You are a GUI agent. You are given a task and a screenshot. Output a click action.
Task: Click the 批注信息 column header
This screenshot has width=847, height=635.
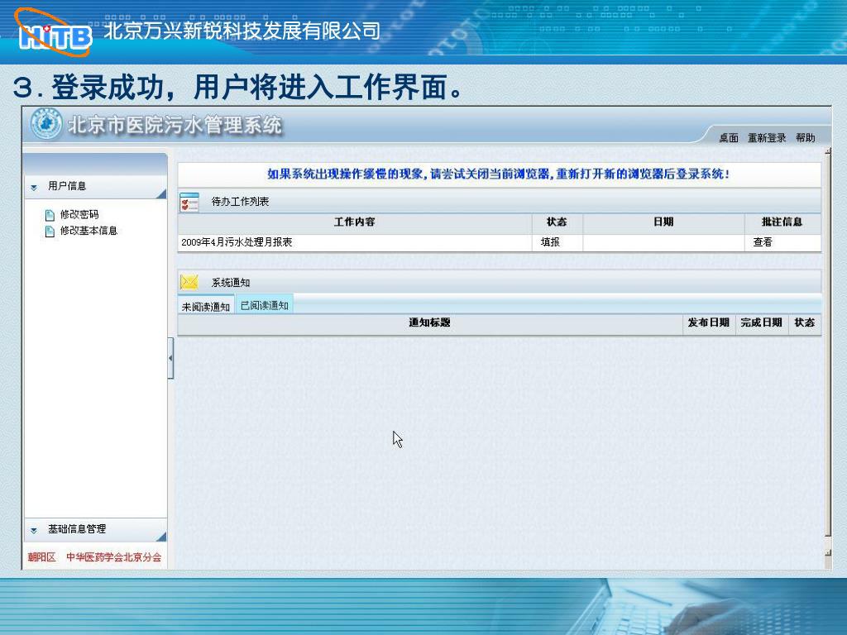pyautogui.click(x=782, y=222)
